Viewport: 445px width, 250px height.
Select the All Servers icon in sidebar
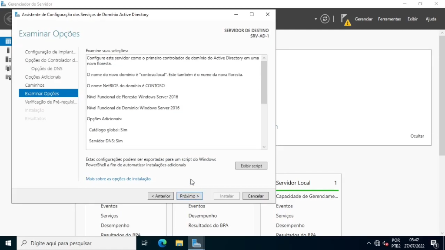(x=8, y=59)
